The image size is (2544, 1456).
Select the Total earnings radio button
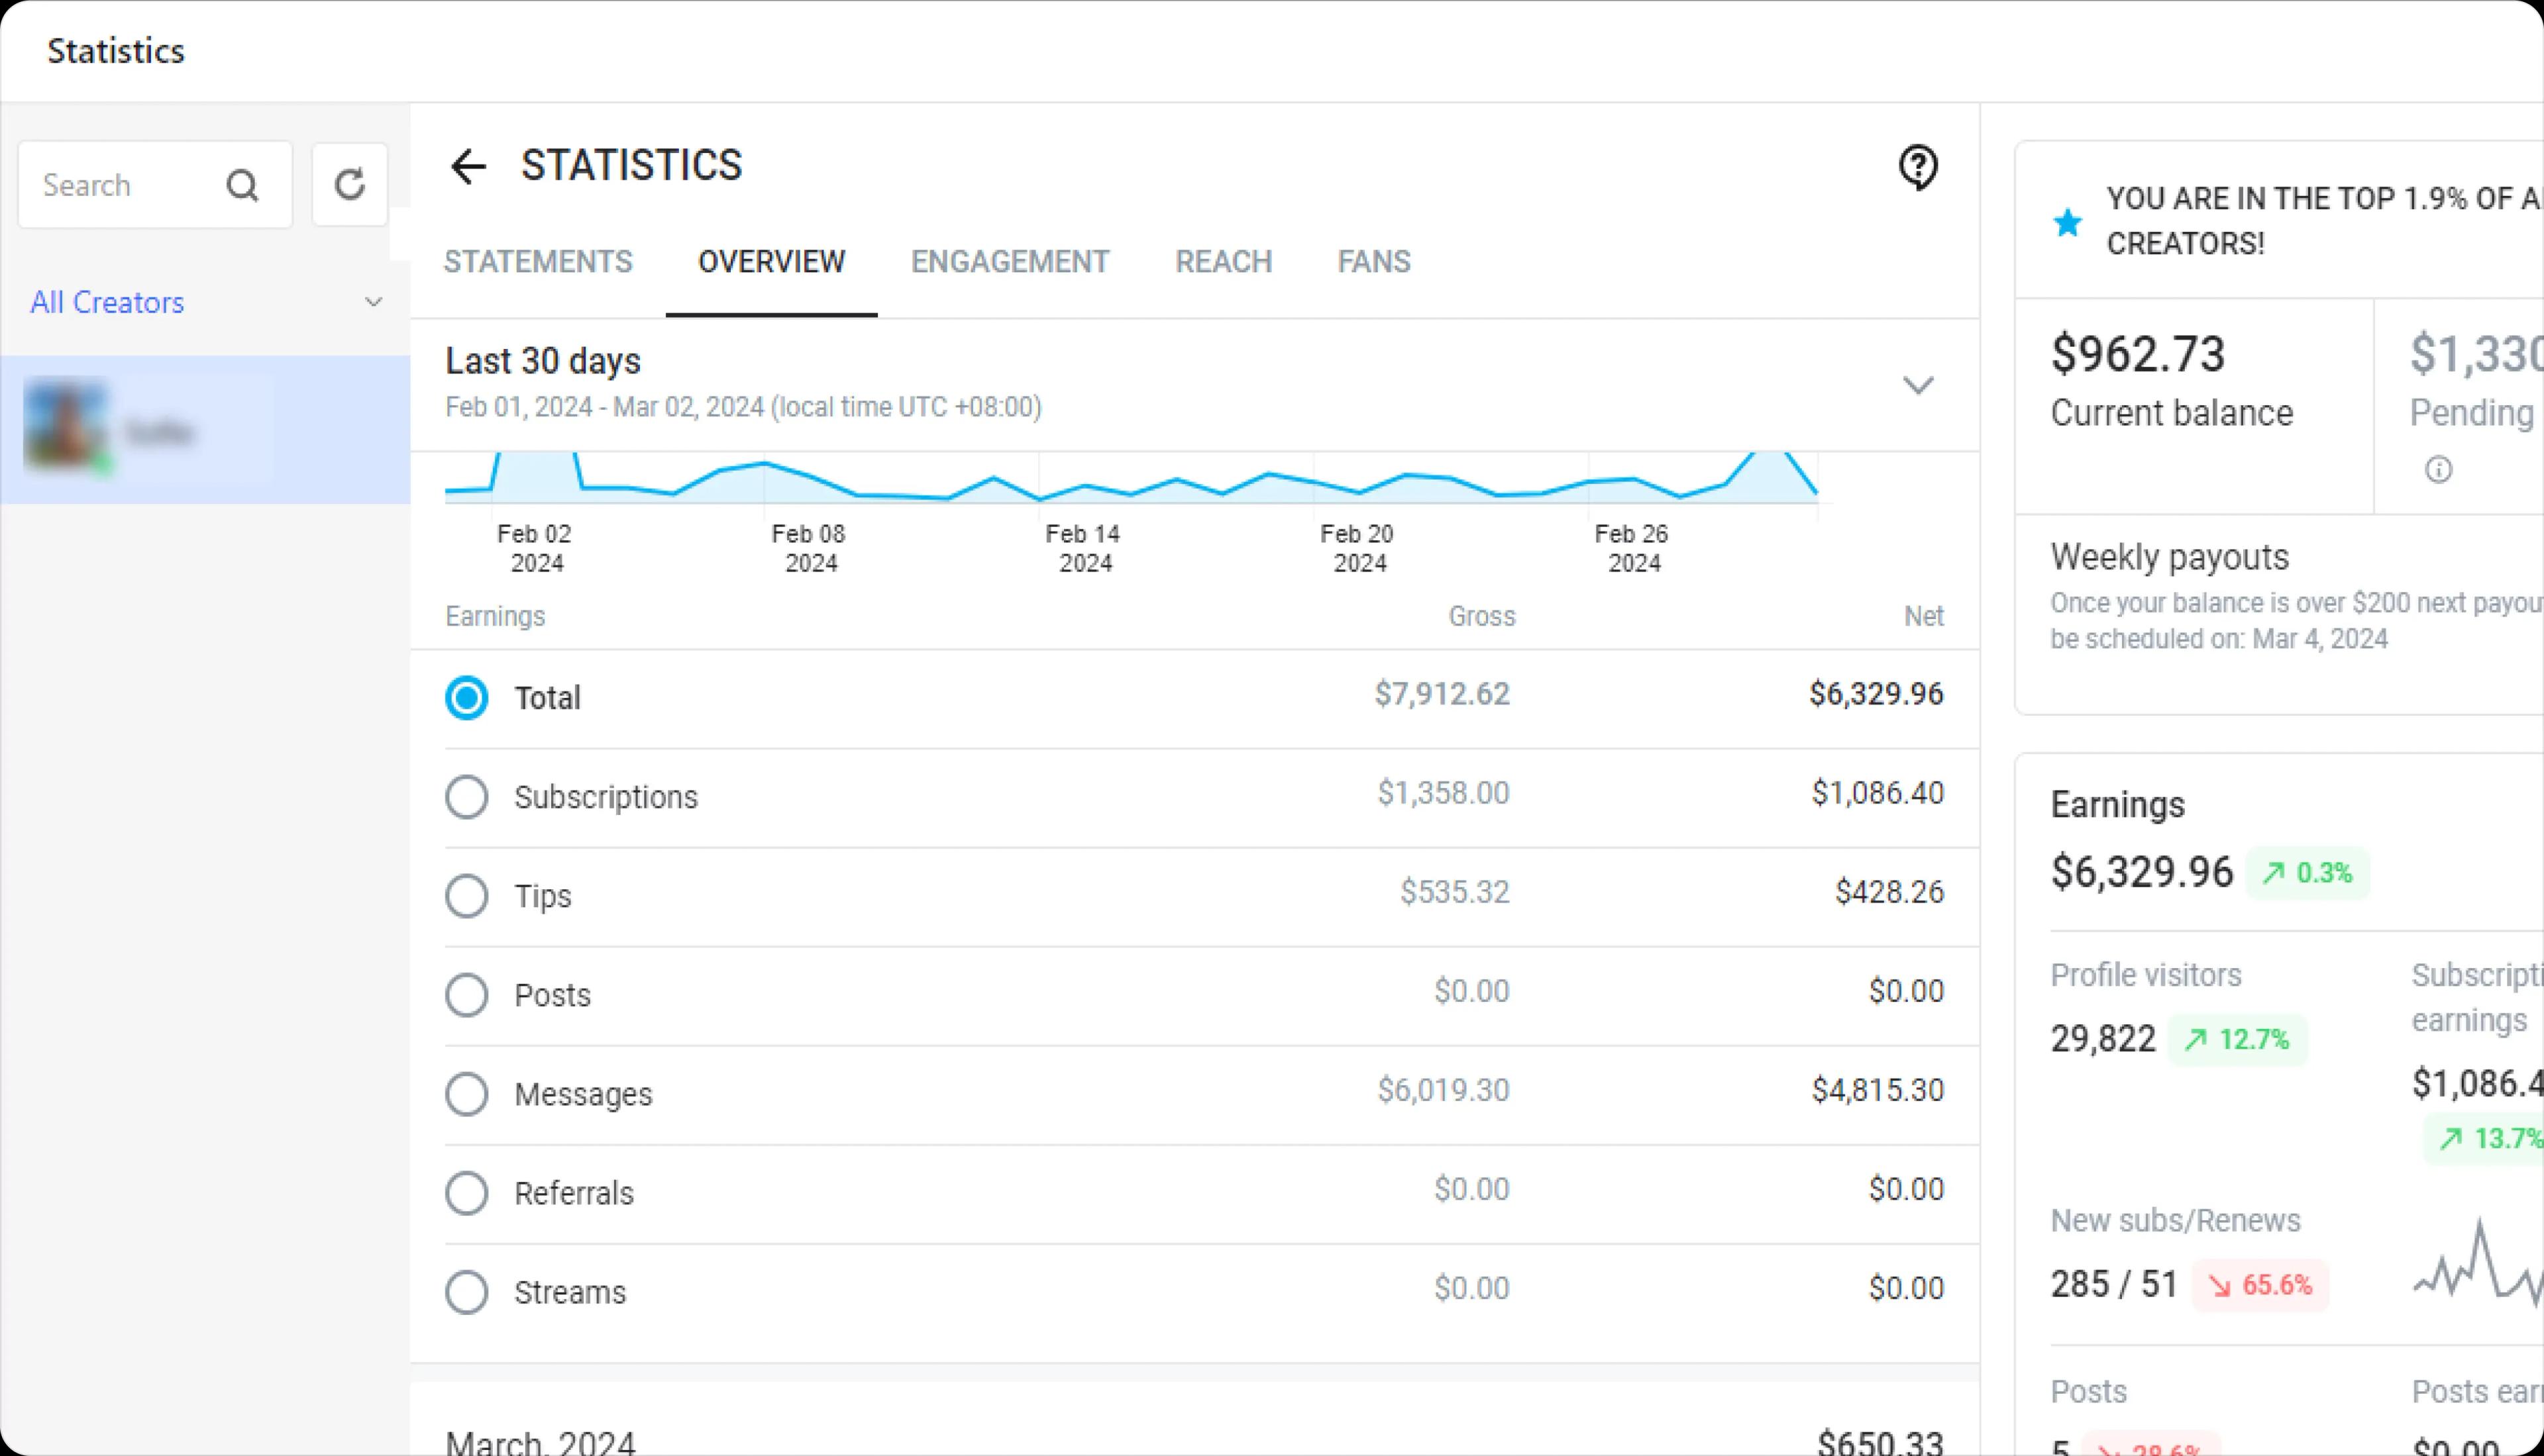(x=466, y=697)
